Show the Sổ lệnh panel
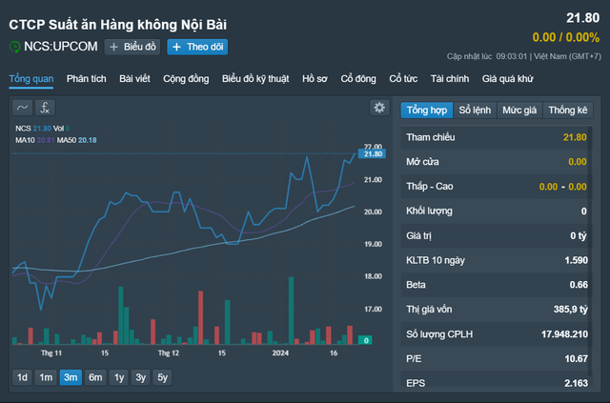 (475, 110)
